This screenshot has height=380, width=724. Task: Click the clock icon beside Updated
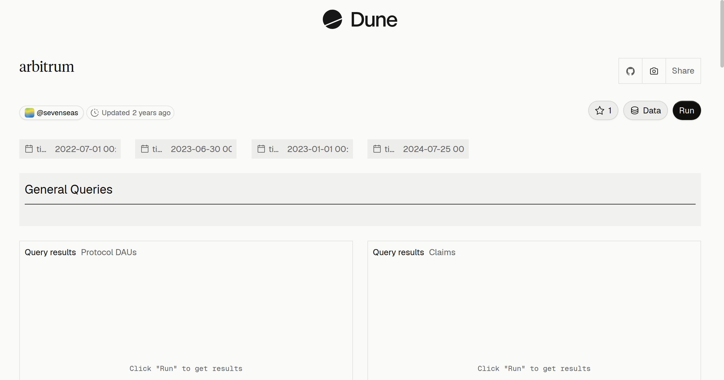click(95, 113)
